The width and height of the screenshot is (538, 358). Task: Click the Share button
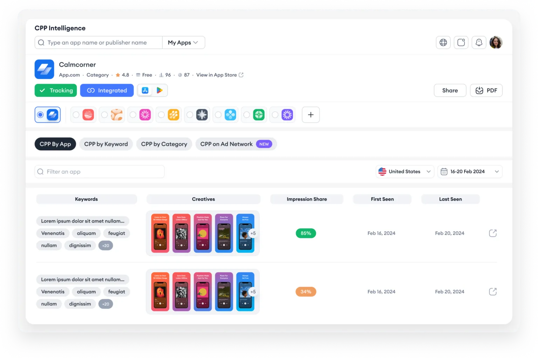(x=450, y=90)
